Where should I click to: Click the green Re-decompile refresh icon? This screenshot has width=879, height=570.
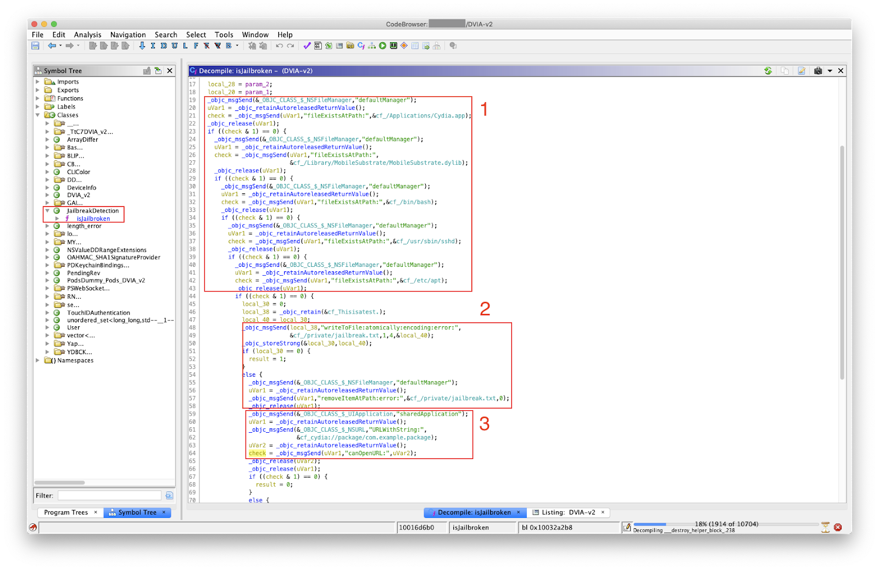coord(768,71)
